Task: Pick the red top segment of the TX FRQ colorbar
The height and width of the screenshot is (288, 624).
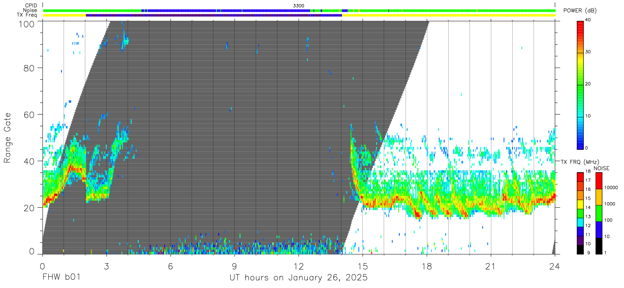Action: point(580,177)
